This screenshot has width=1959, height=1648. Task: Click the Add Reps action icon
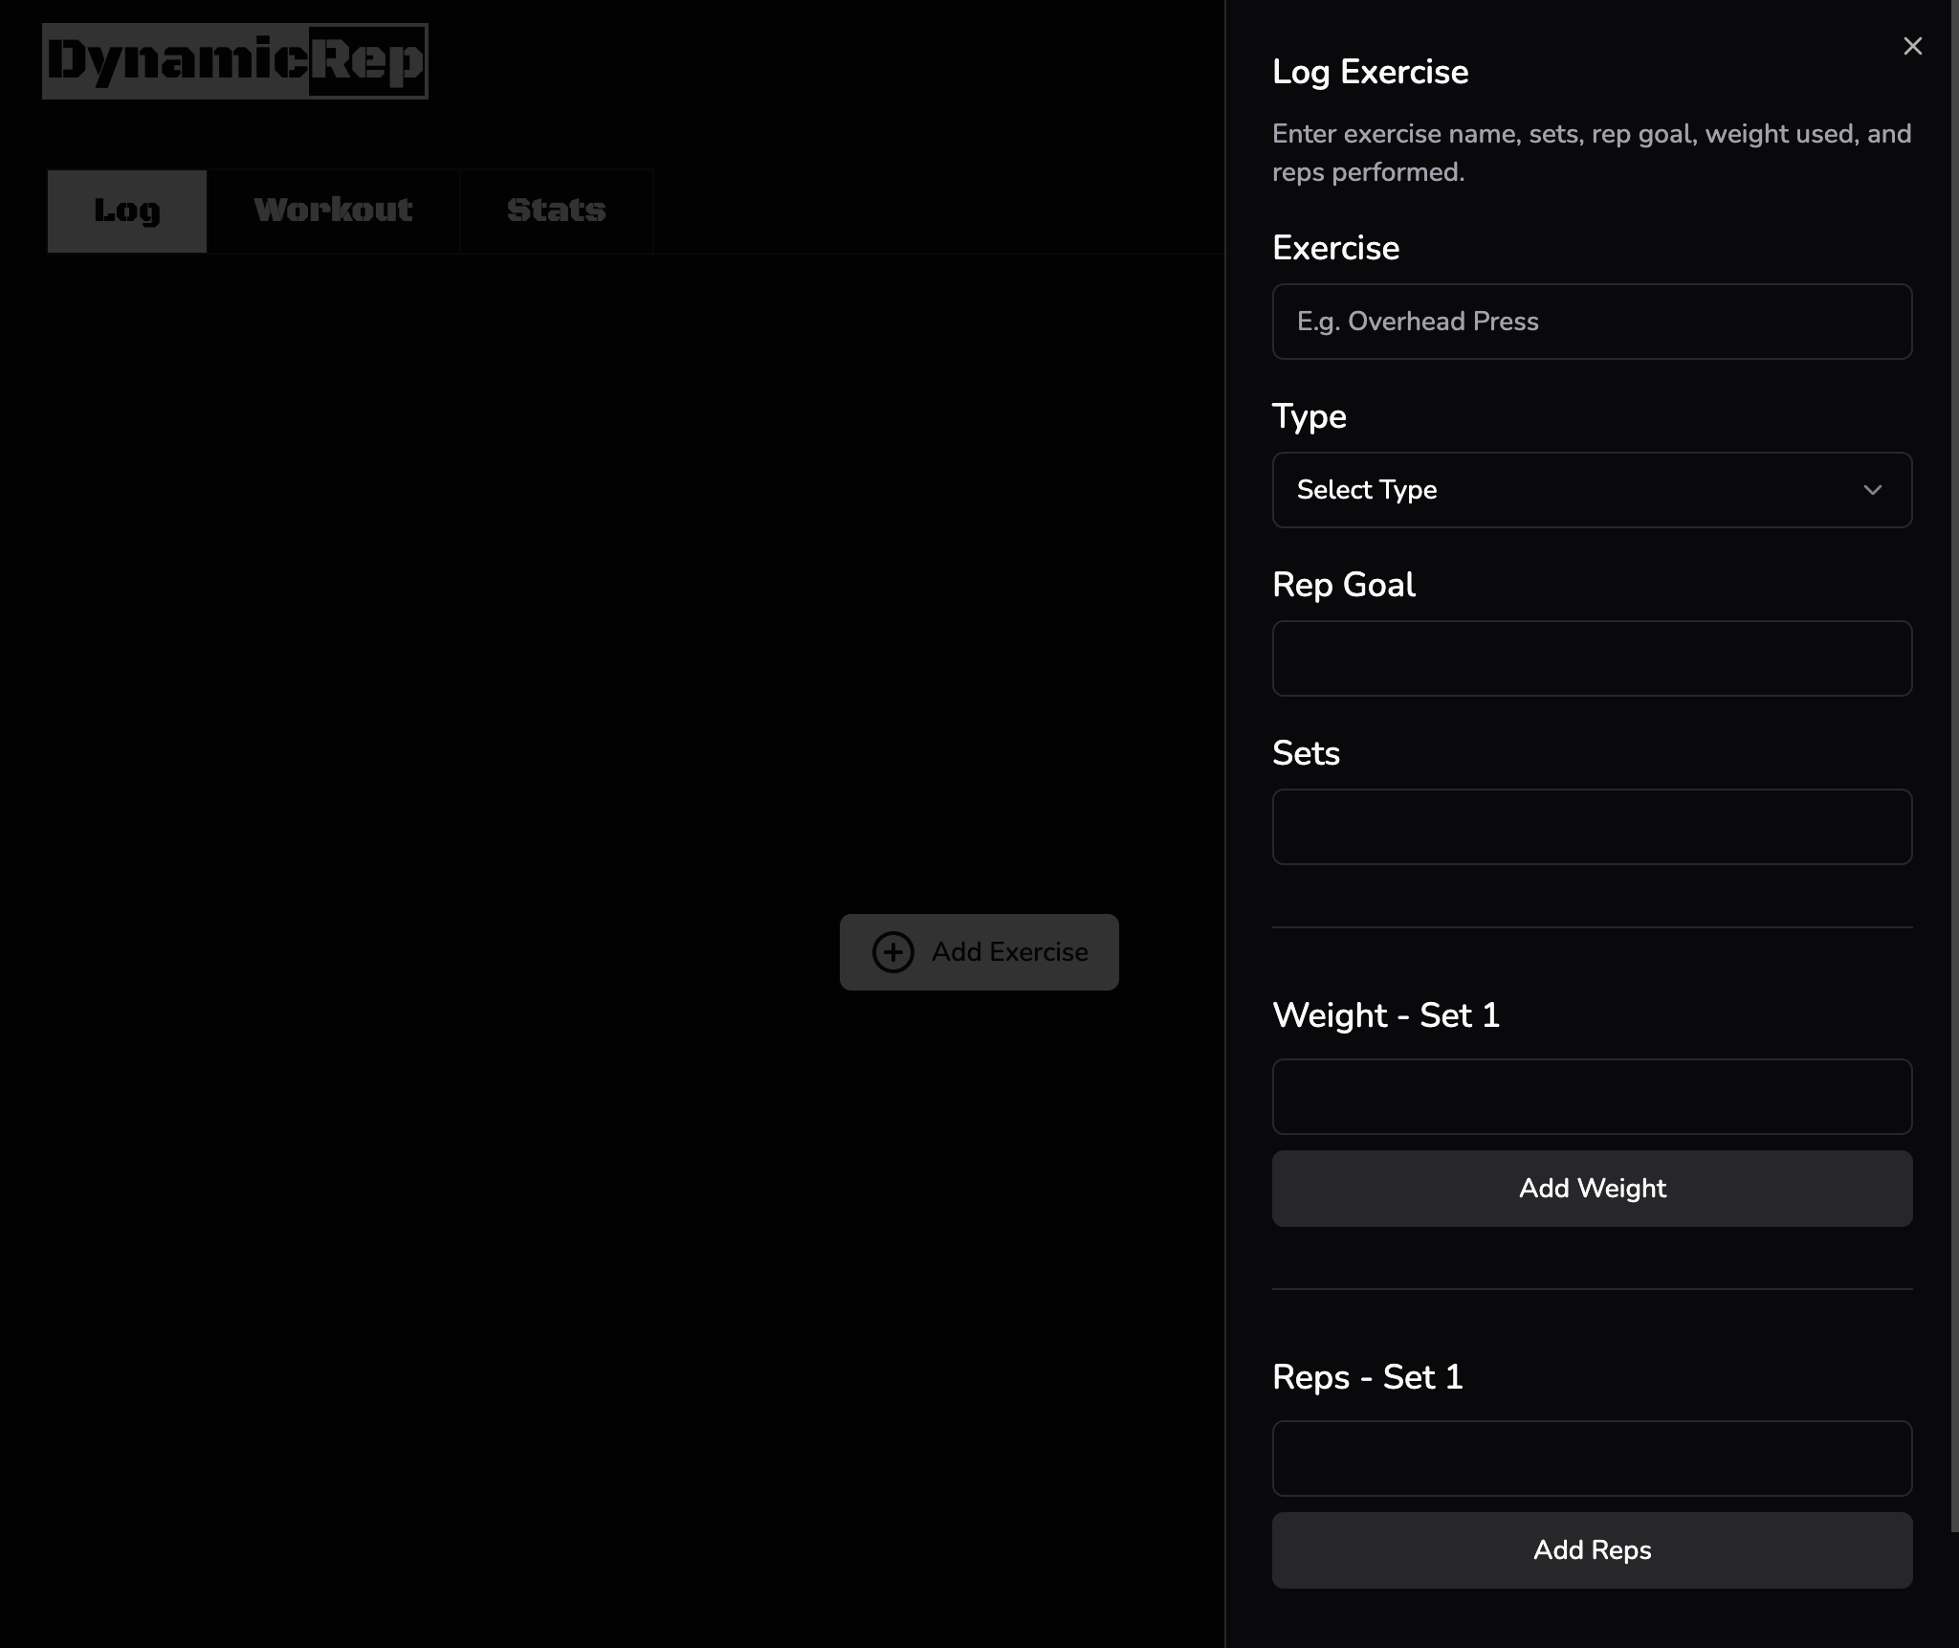[x=1593, y=1550]
